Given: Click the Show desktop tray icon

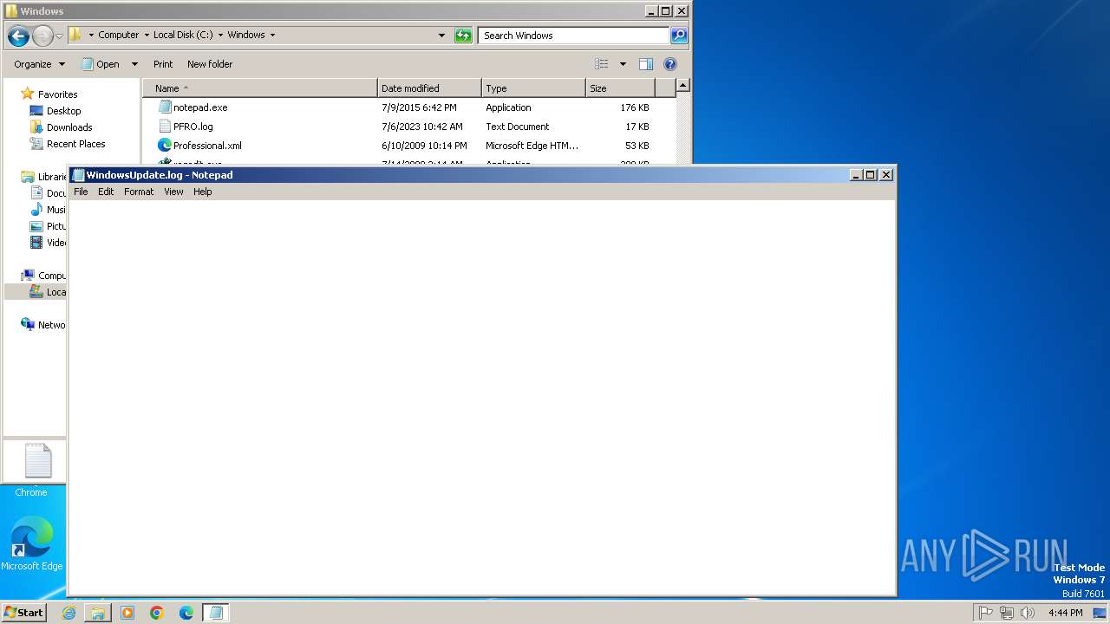Looking at the screenshot, I should pos(1100,613).
